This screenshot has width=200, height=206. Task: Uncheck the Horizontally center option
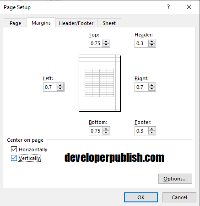[14, 149]
